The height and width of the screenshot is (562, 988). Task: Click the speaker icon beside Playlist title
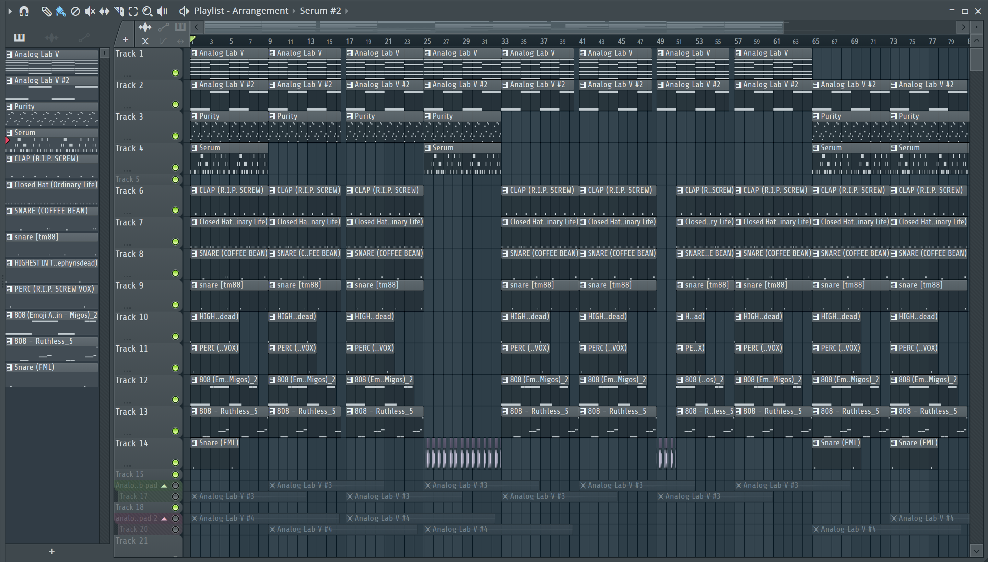coord(184,11)
